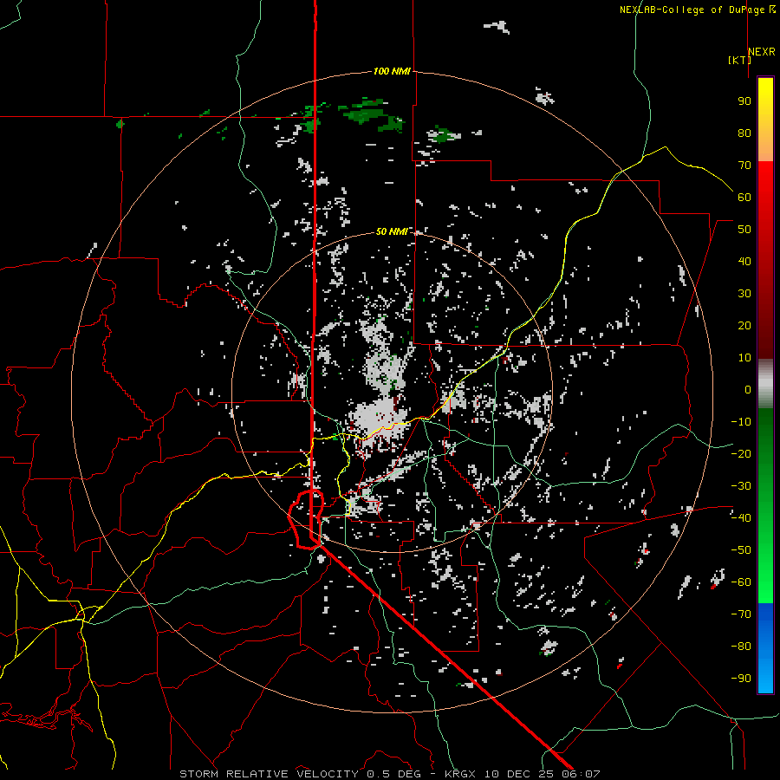Click the positive 30 scale value
Screen dimensions: 780x780
744,294
